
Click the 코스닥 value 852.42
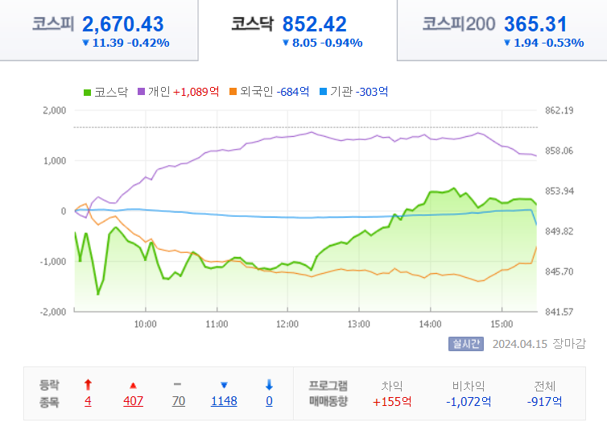click(314, 24)
